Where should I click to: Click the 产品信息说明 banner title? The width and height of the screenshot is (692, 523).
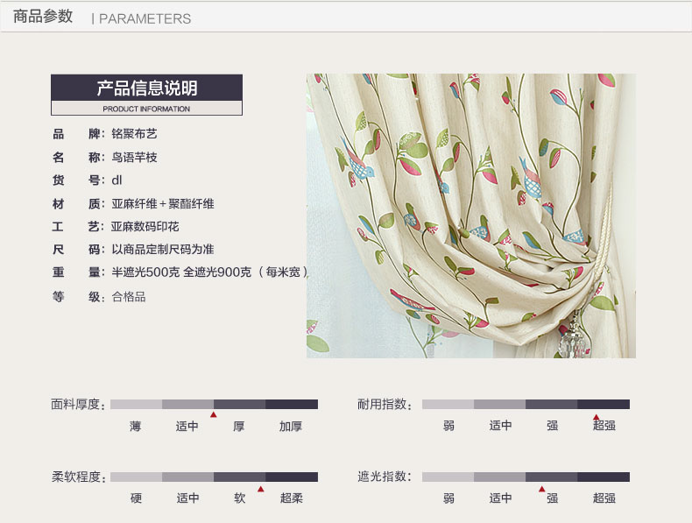[147, 88]
